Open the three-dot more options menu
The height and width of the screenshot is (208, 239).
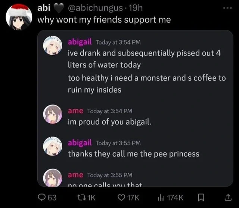tap(227, 8)
